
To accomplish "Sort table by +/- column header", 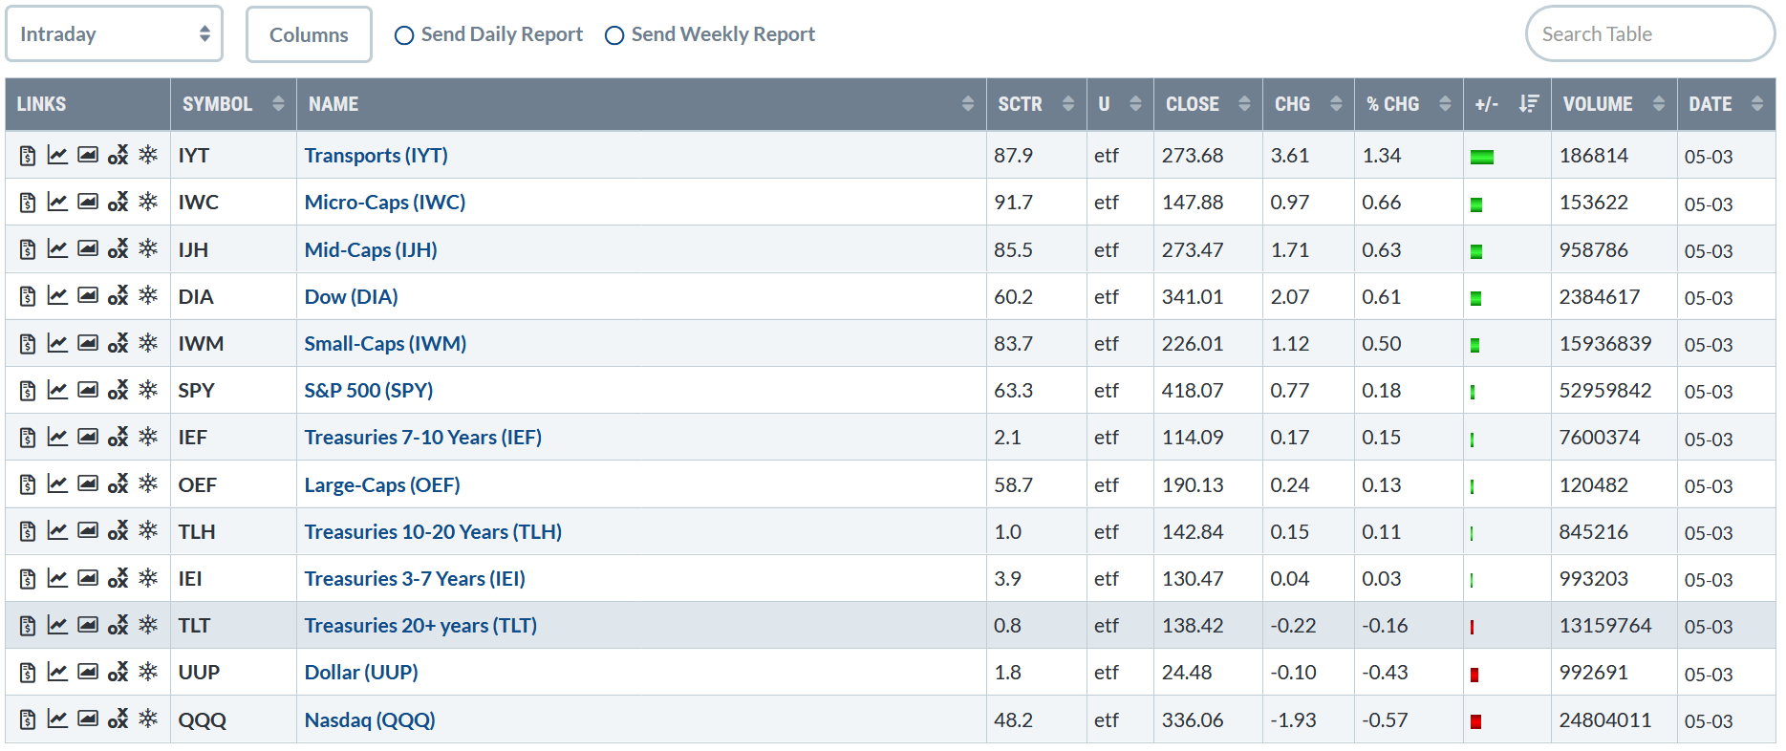I will point(1507,104).
